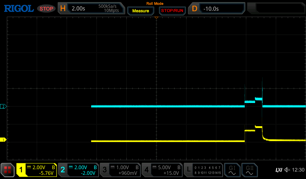The width and height of the screenshot is (306, 179).
Task: Click channel 3 1.00V scale value
Action: pos(123,167)
